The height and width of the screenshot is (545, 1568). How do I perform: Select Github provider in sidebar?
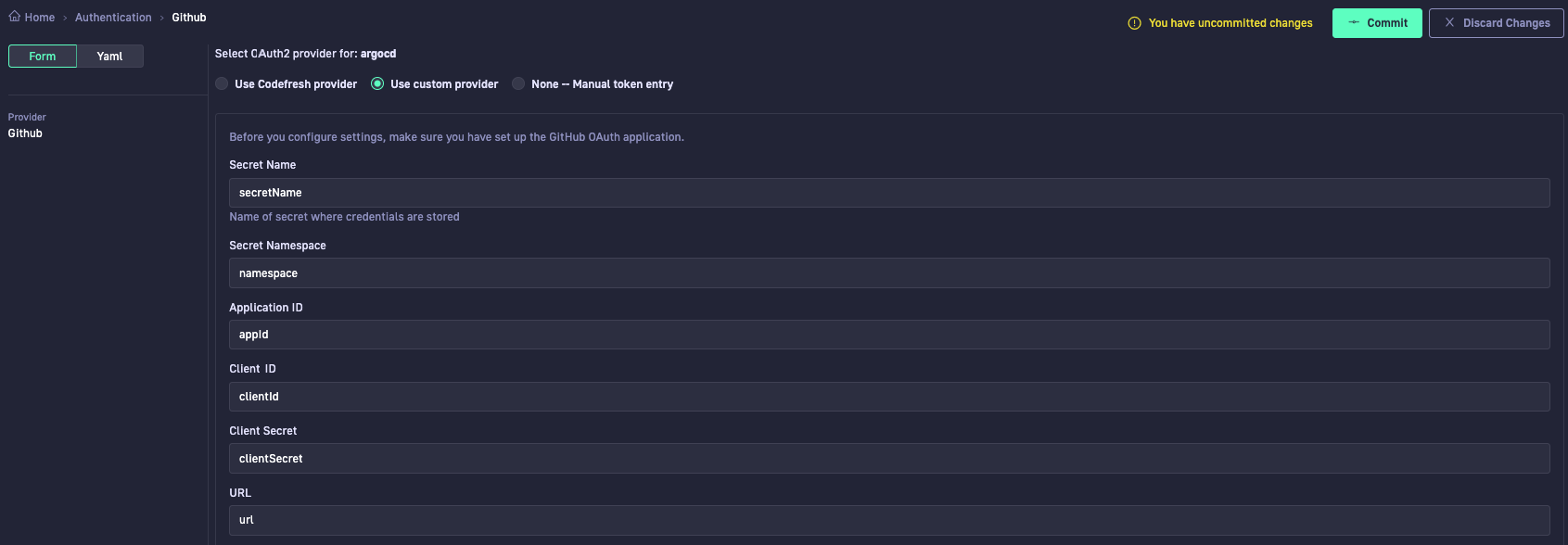click(x=25, y=133)
